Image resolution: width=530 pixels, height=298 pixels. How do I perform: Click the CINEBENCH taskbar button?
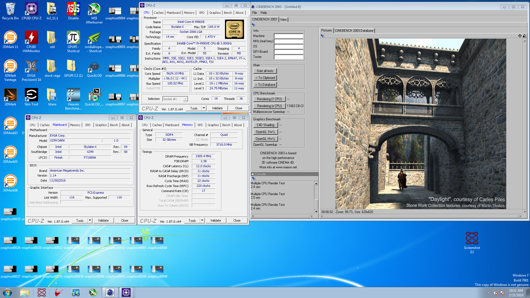pos(110,292)
